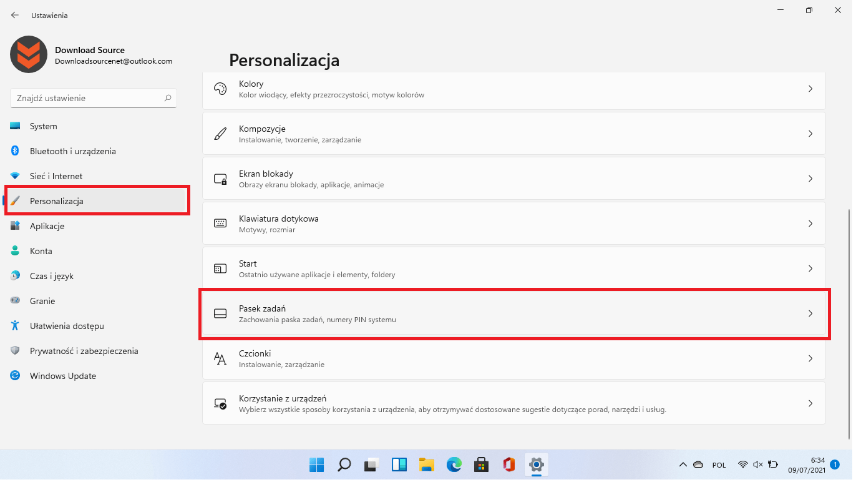Click the System monitor icon in sidebar
The width and height of the screenshot is (856, 482).
tap(16, 126)
